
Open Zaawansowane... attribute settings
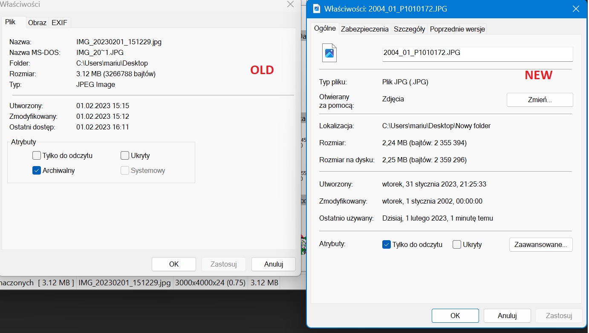(540, 244)
